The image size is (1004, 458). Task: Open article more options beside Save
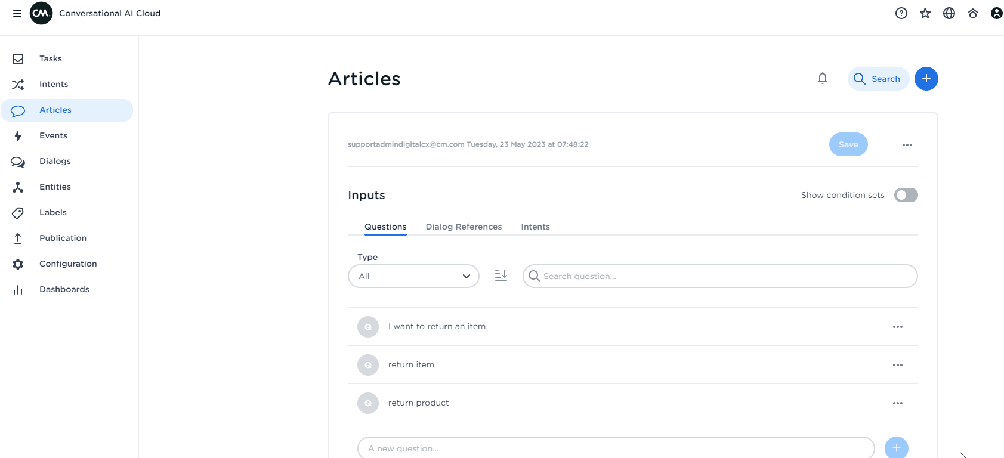(x=907, y=145)
